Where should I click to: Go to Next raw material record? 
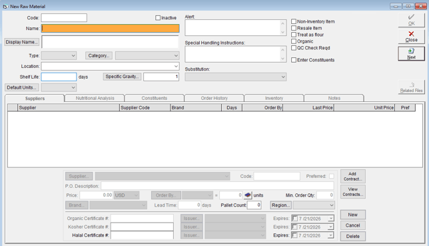[x=411, y=54]
